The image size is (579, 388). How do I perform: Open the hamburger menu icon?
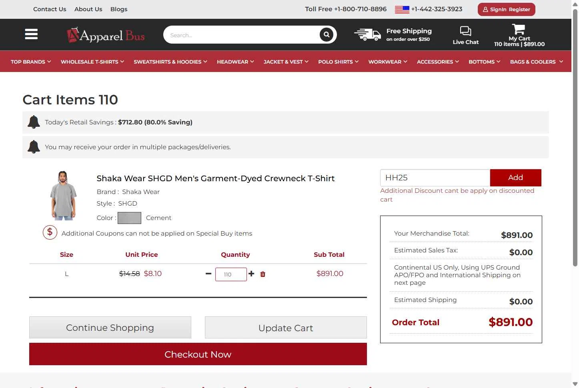point(31,34)
